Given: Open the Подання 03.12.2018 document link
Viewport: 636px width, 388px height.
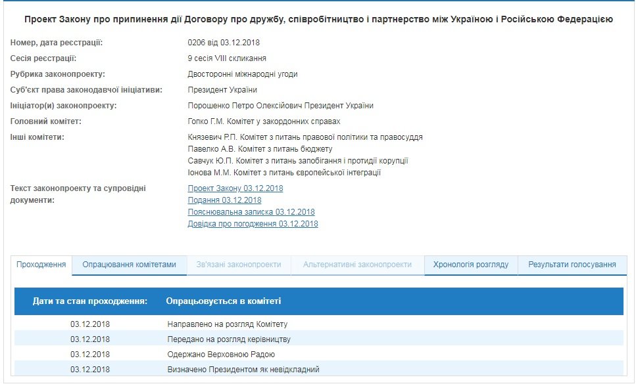Looking at the screenshot, I should (x=224, y=200).
